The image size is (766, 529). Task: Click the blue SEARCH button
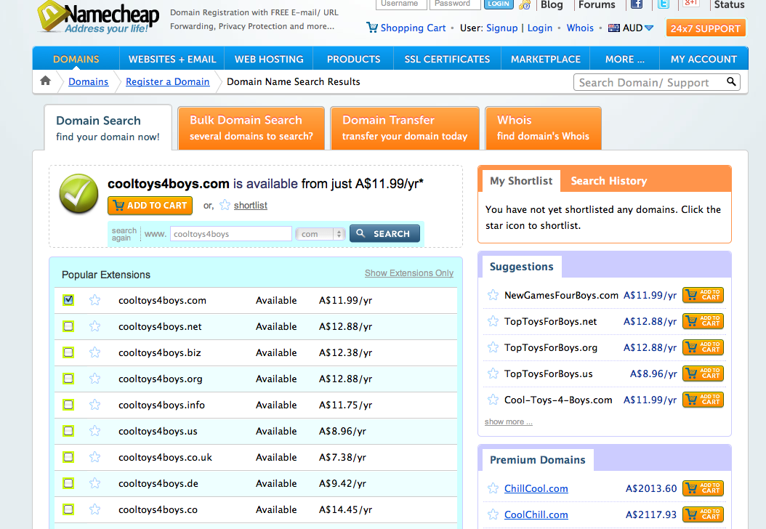384,233
